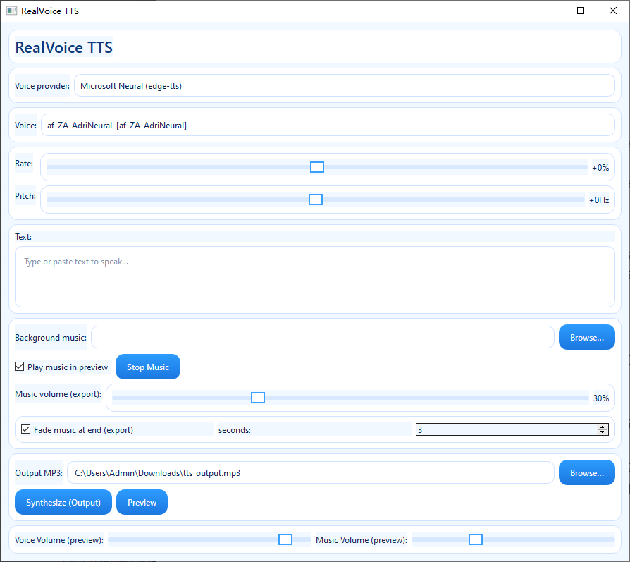Screen dimensions: 630x562
Task: Click the Pitch slider handle
Action: pos(316,200)
